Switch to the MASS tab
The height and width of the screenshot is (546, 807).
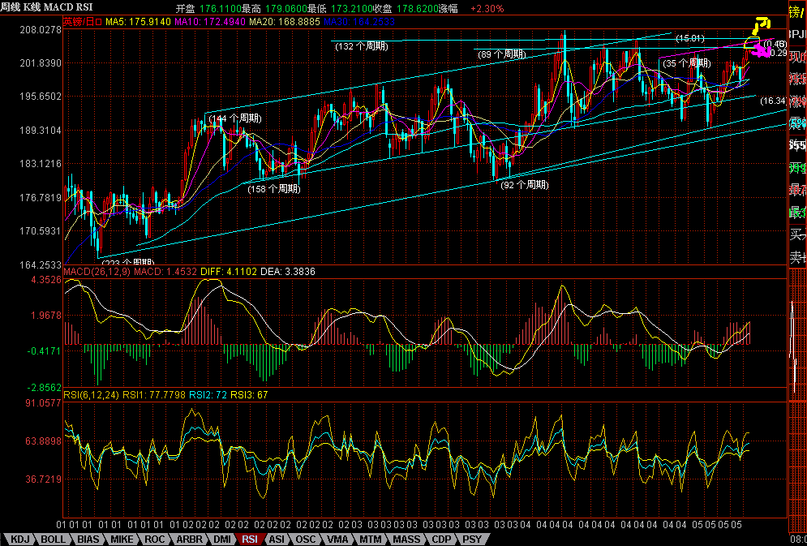(x=406, y=539)
